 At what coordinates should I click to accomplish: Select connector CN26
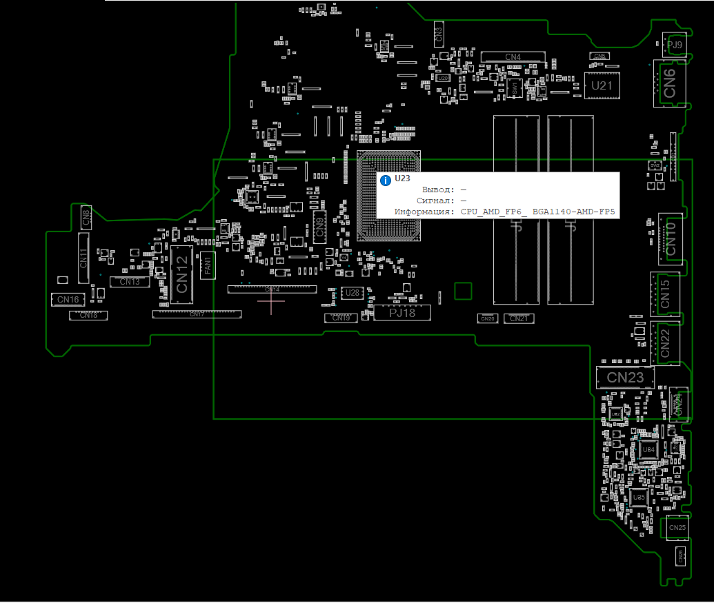(681, 556)
